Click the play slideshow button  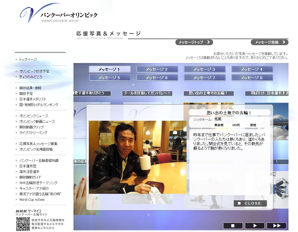click(255, 226)
